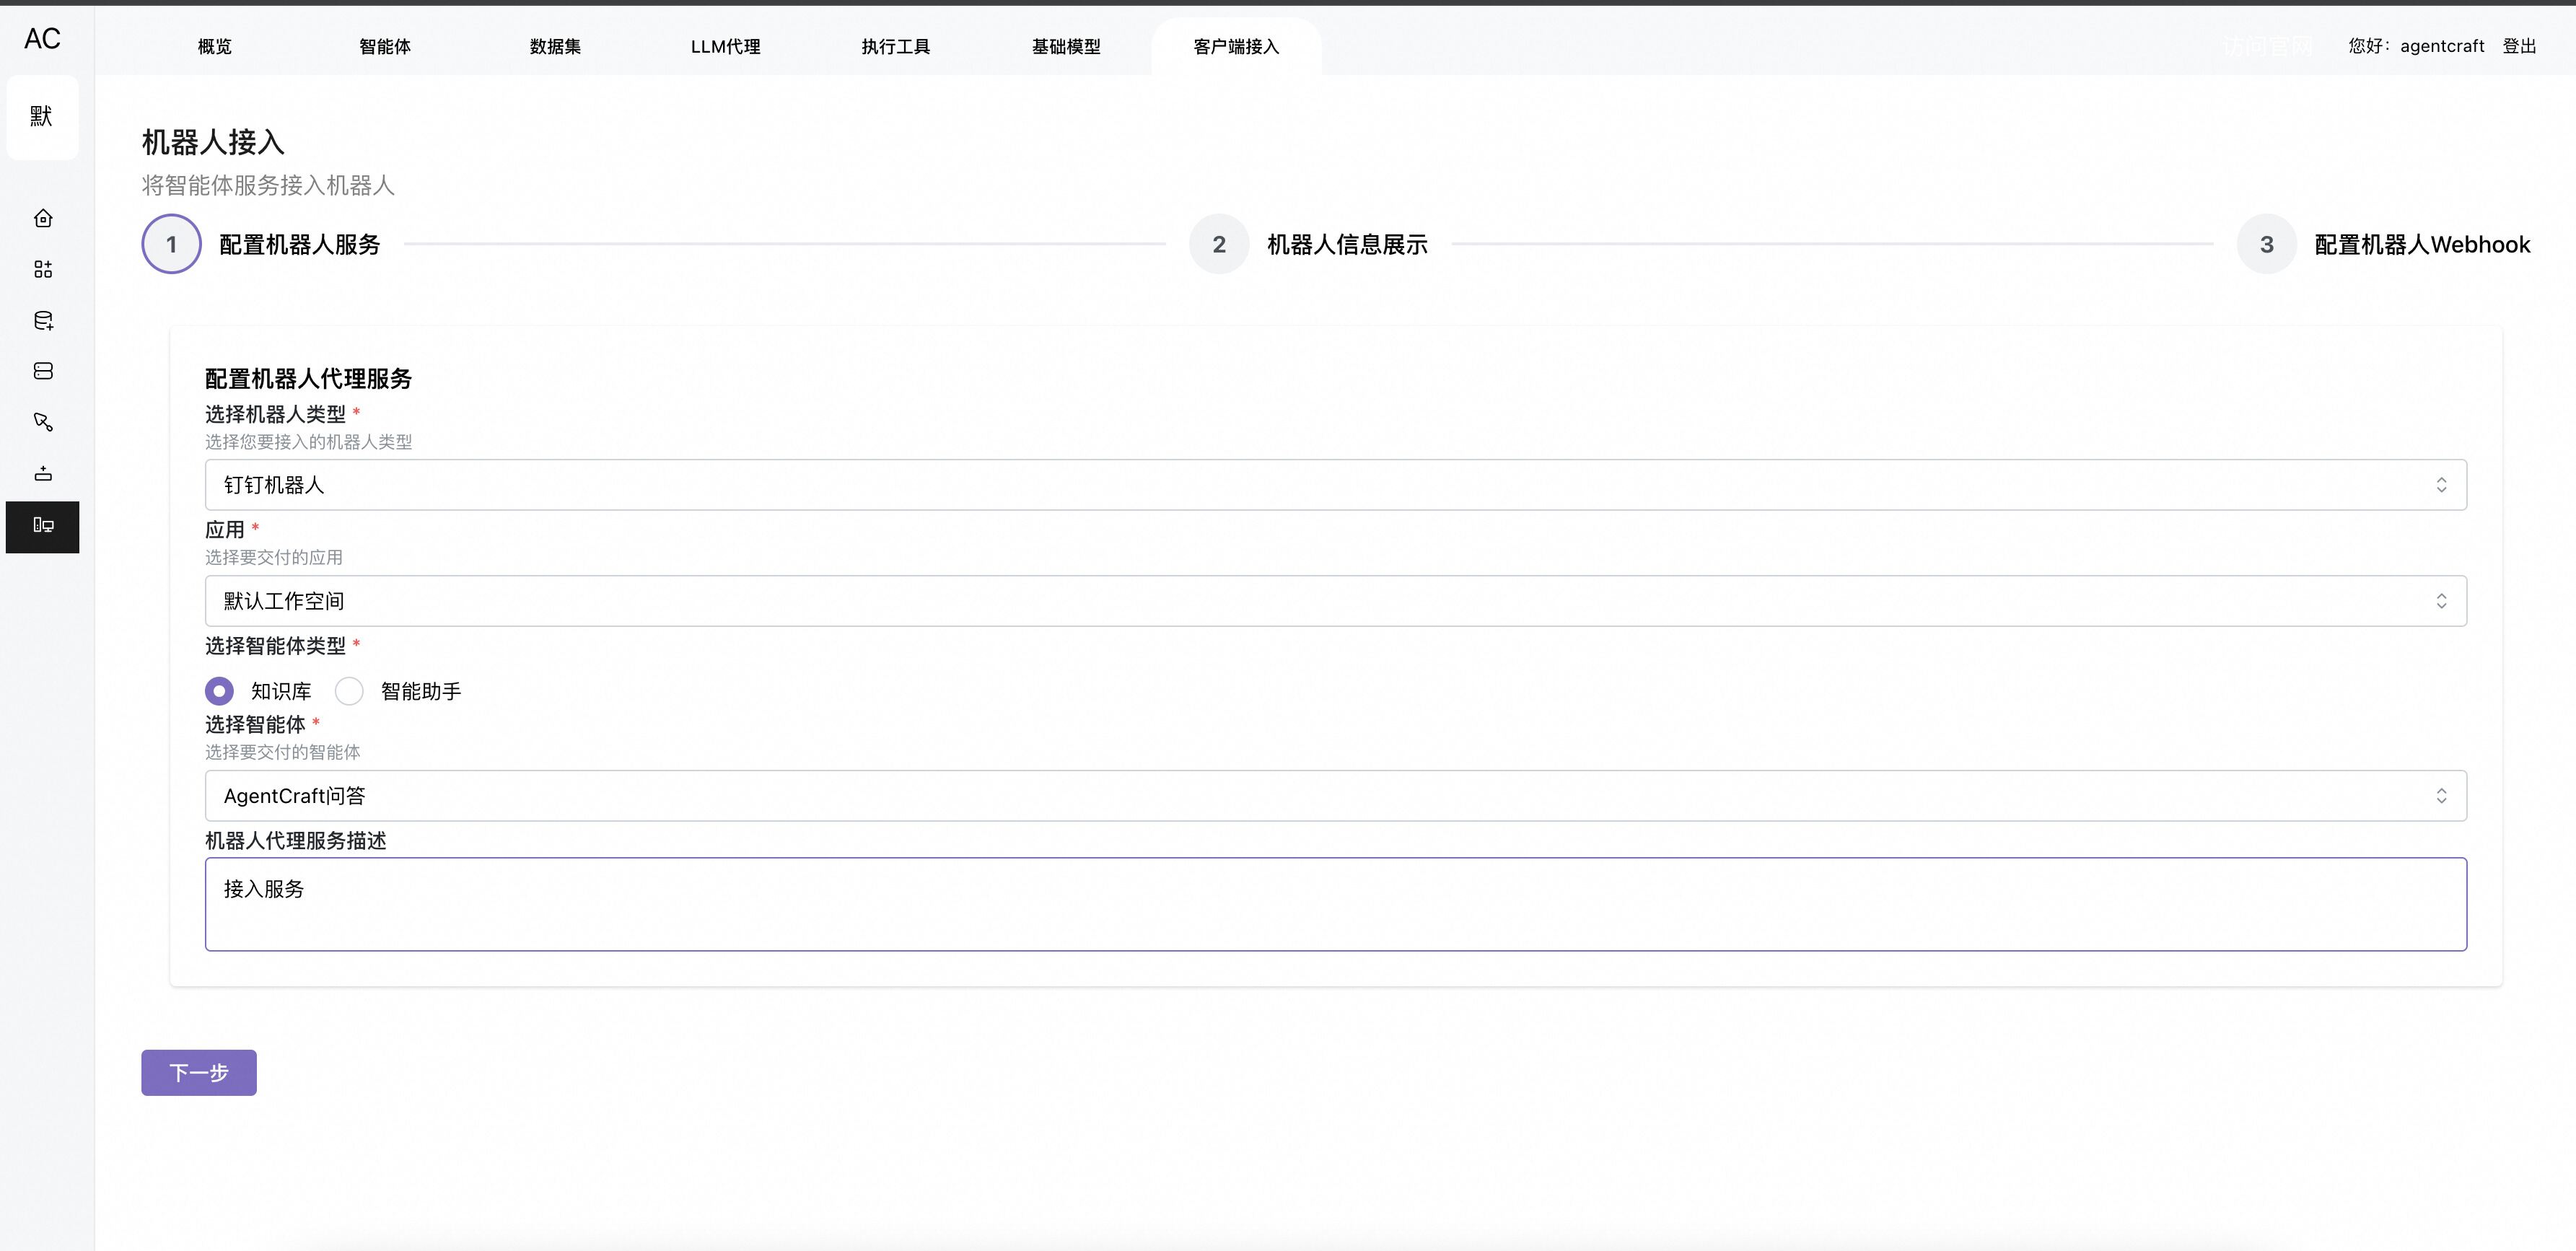
Task: Select the 知识库 radio button
Action: [219, 691]
